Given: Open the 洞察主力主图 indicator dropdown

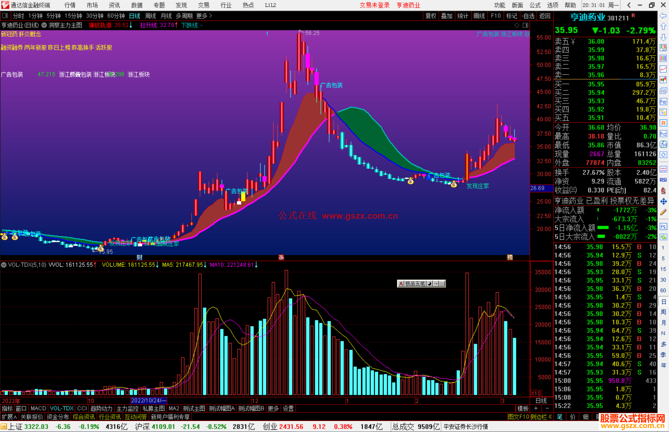Looking at the screenshot, I should (44, 25).
